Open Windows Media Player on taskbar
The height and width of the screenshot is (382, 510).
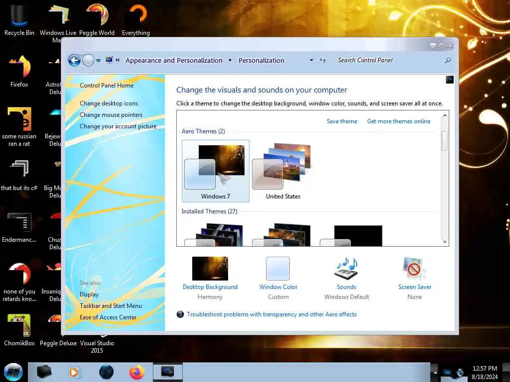pyautogui.click(x=74, y=372)
